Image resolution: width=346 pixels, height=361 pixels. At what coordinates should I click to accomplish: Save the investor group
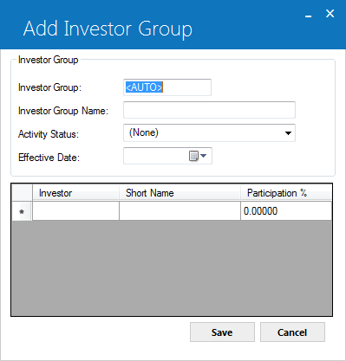click(222, 332)
